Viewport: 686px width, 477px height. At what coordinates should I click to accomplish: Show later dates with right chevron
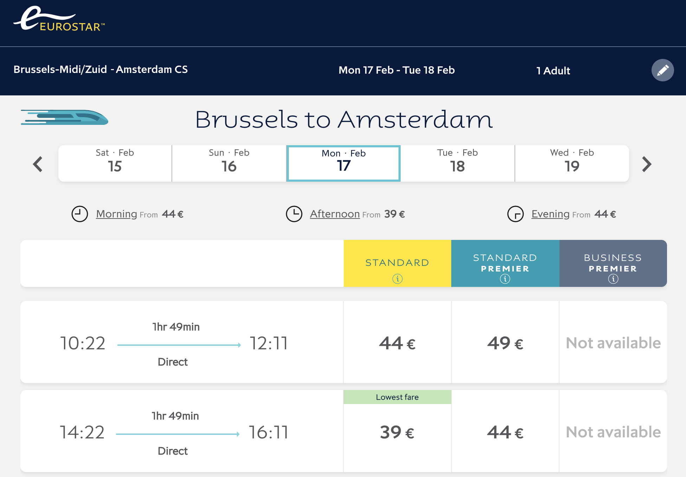pyautogui.click(x=647, y=164)
